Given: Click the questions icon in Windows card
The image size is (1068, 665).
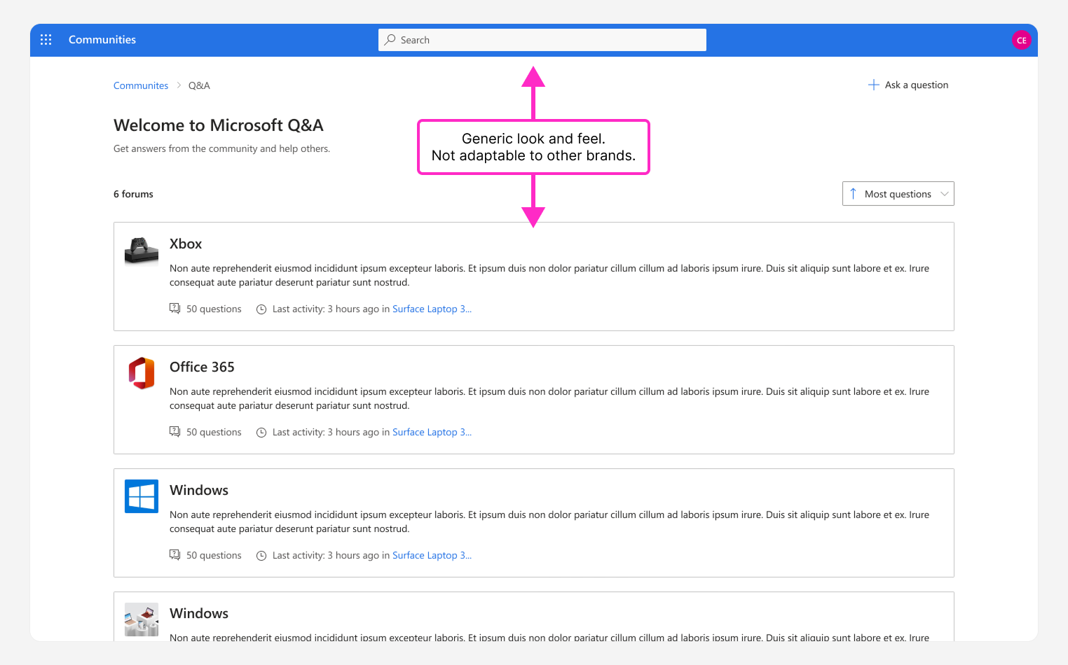Looking at the screenshot, I should tap(175, 555).
